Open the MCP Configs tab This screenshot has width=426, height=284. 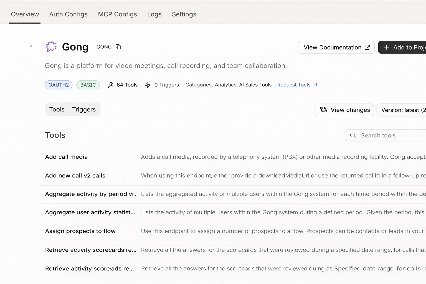[x=117, y=14]
